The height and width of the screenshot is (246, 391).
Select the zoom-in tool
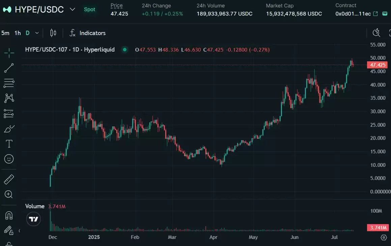9,194
